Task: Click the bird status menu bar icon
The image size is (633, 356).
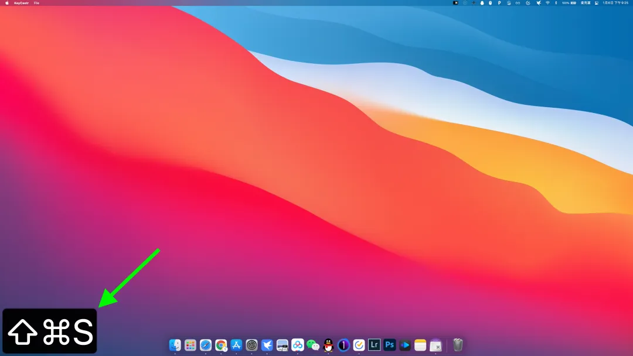Action: [x=539, y=3]
